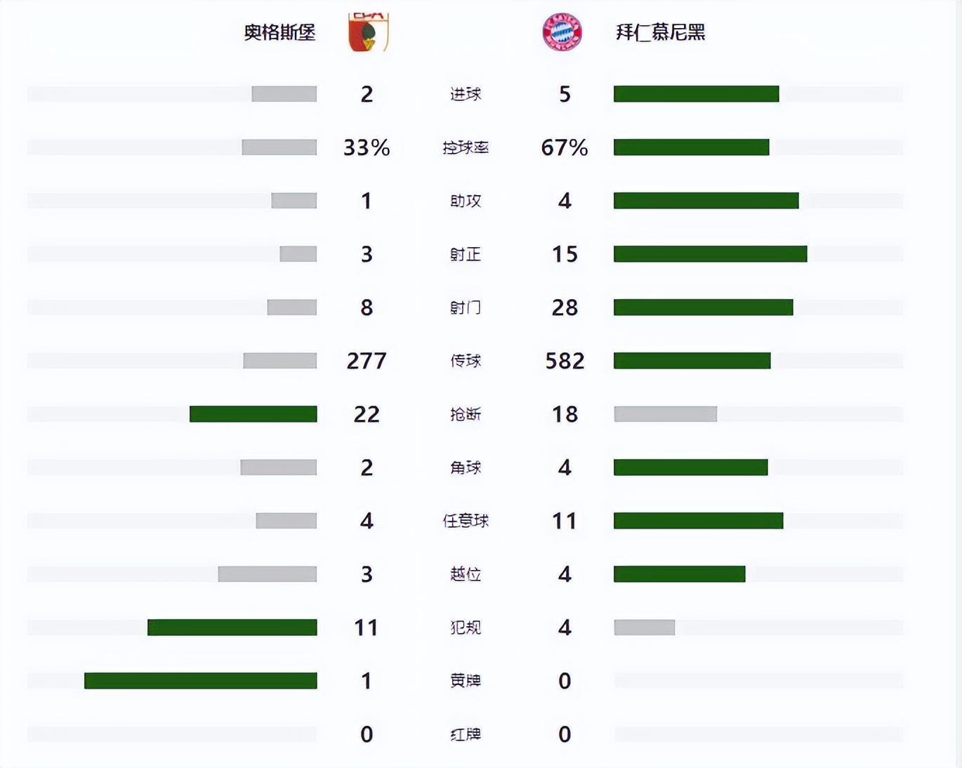Viewport: 962px width, 768px height.
Task: Click the 任意球 row label
Action: click(466, 521)
